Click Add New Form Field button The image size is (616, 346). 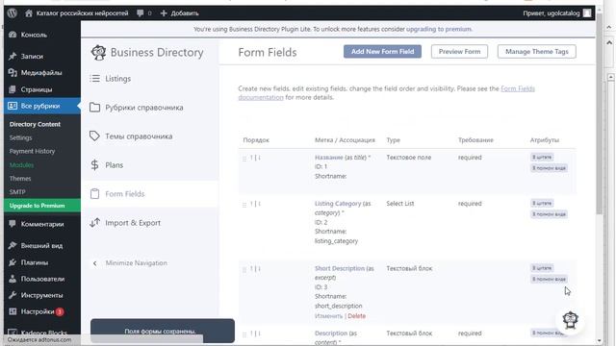382,51
